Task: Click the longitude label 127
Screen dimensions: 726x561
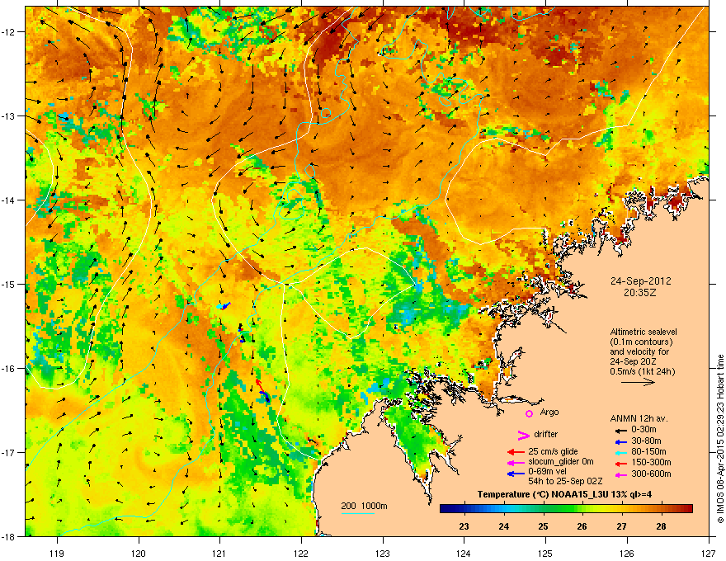Action: 709,553
